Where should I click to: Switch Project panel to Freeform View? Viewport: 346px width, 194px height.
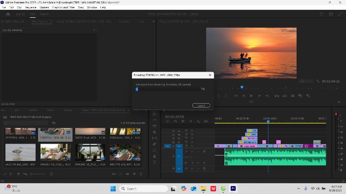(25, 174)
